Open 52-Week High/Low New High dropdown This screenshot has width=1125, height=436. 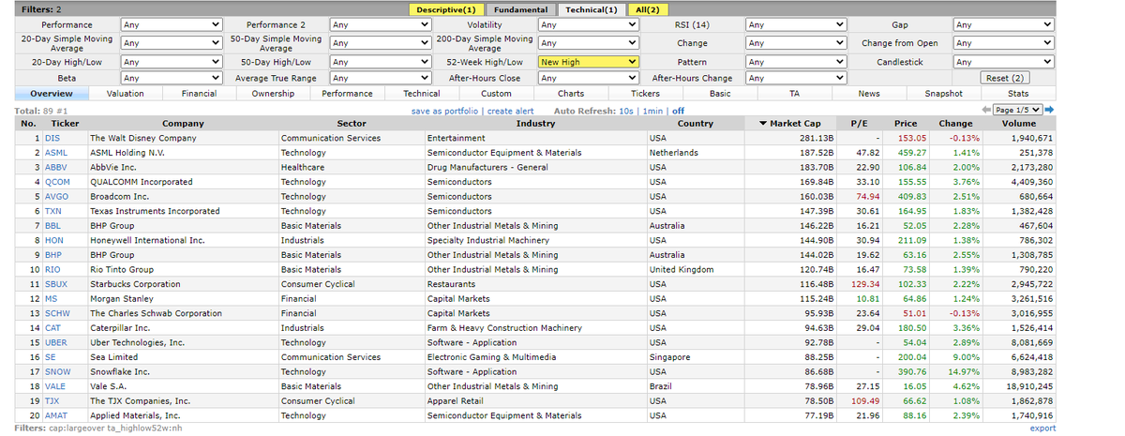[x=589, y=62]
